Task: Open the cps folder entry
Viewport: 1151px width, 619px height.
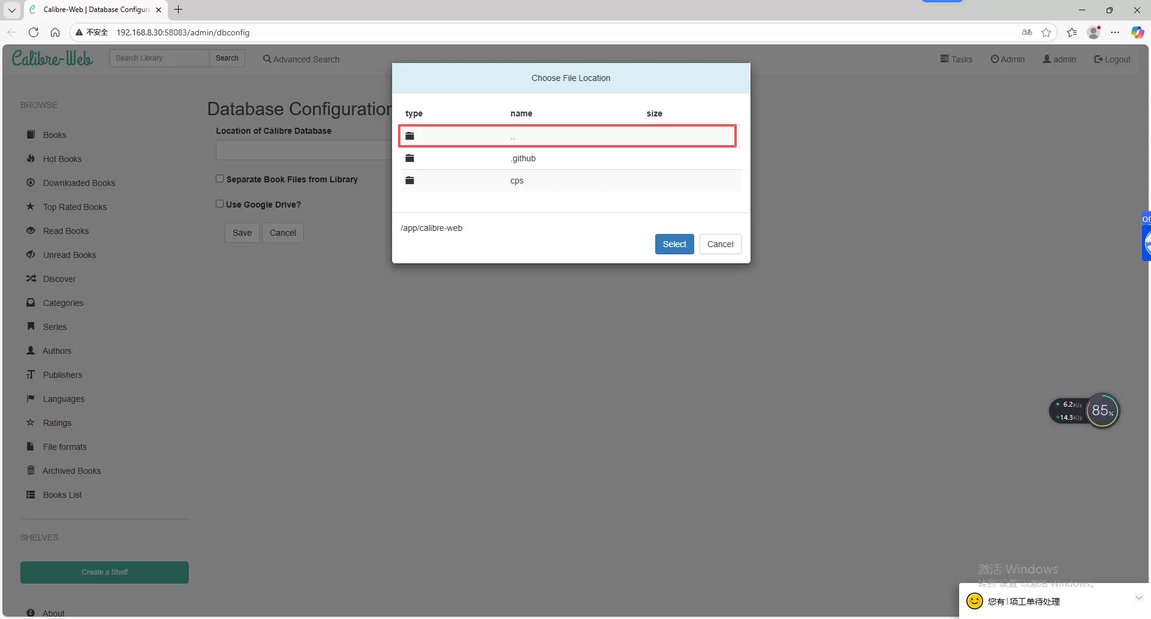Action: click(517, 181)
